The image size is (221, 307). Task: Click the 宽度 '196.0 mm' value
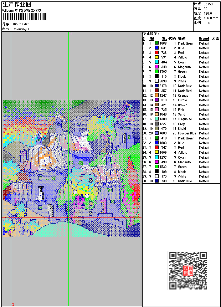[211, 18]
